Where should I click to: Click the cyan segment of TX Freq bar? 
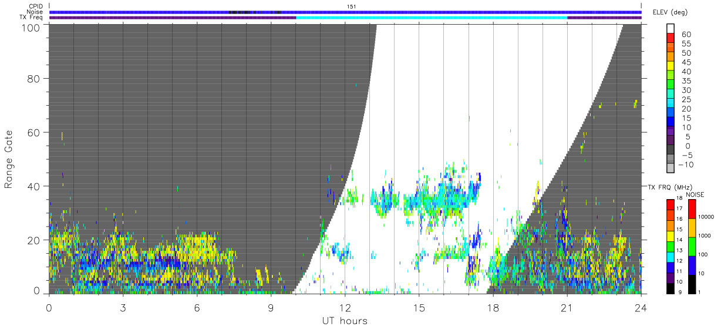click(432, 18)
